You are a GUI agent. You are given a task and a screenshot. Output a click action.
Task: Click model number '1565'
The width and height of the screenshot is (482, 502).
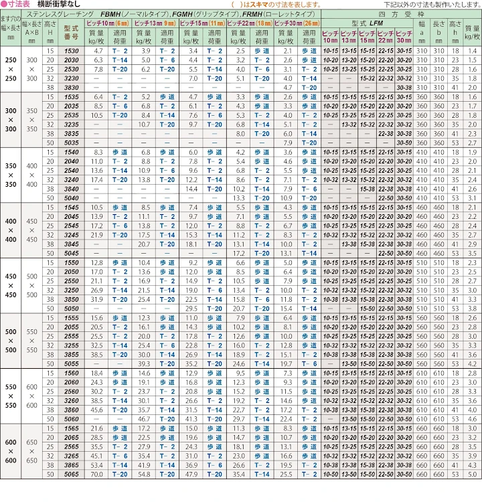click(71, 428)
